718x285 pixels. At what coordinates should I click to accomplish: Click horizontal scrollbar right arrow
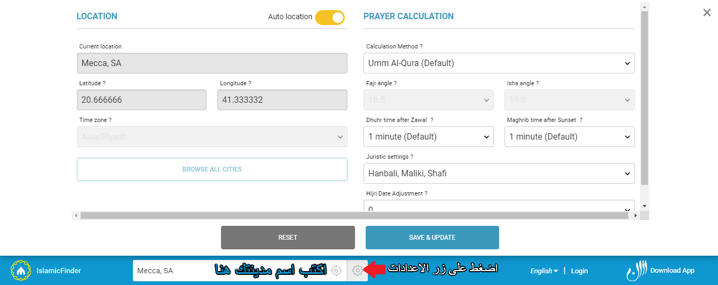[x=635, y=216]
